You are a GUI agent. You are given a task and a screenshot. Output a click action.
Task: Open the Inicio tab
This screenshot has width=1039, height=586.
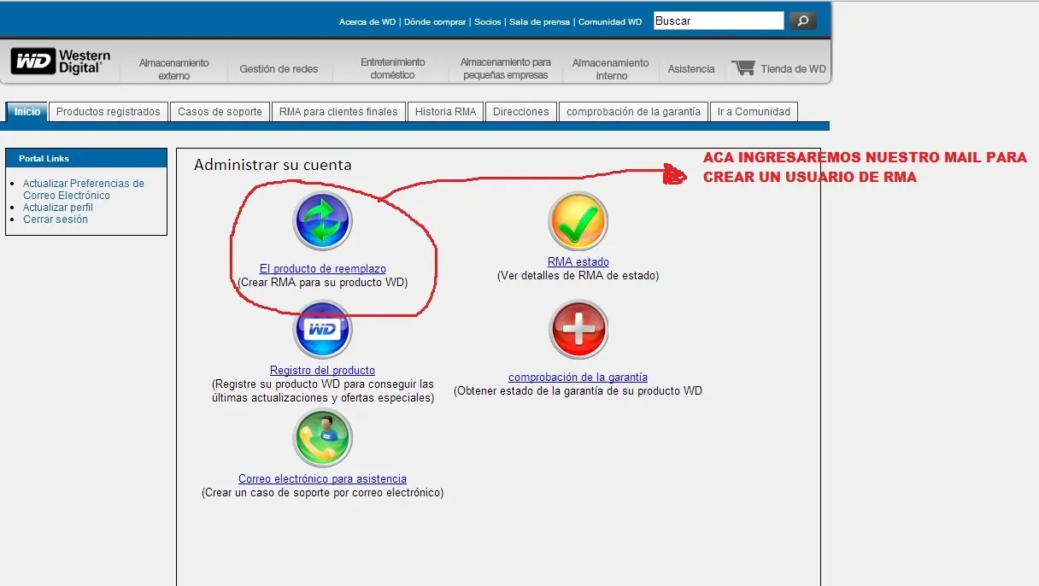[27, 112]
